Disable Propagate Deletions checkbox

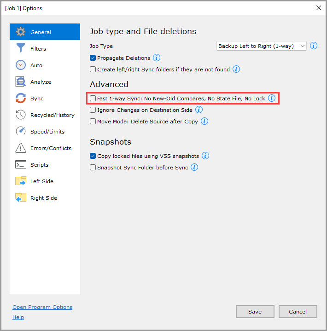pyautogui.click(x=93, y=58)
